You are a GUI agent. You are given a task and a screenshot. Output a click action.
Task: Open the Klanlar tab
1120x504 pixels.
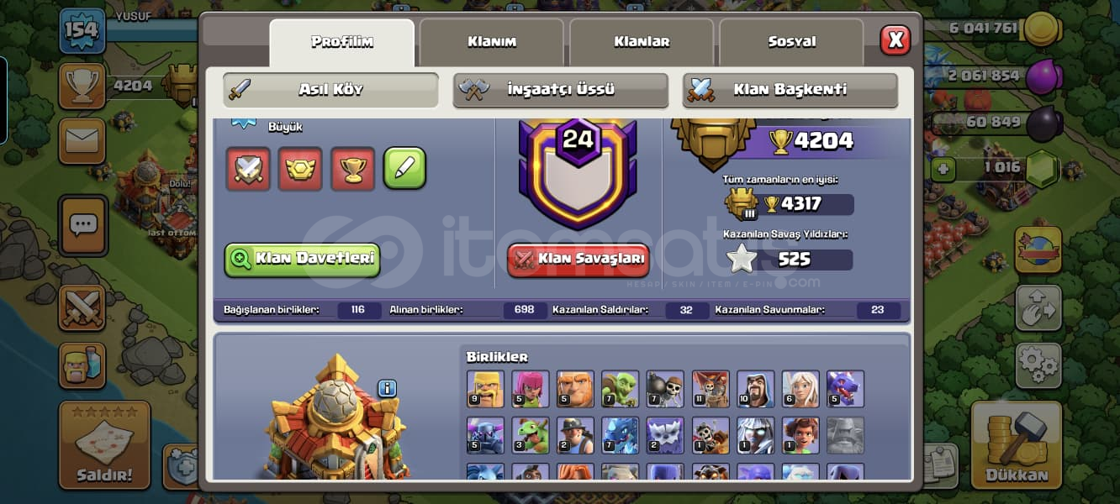coord(642,42)
